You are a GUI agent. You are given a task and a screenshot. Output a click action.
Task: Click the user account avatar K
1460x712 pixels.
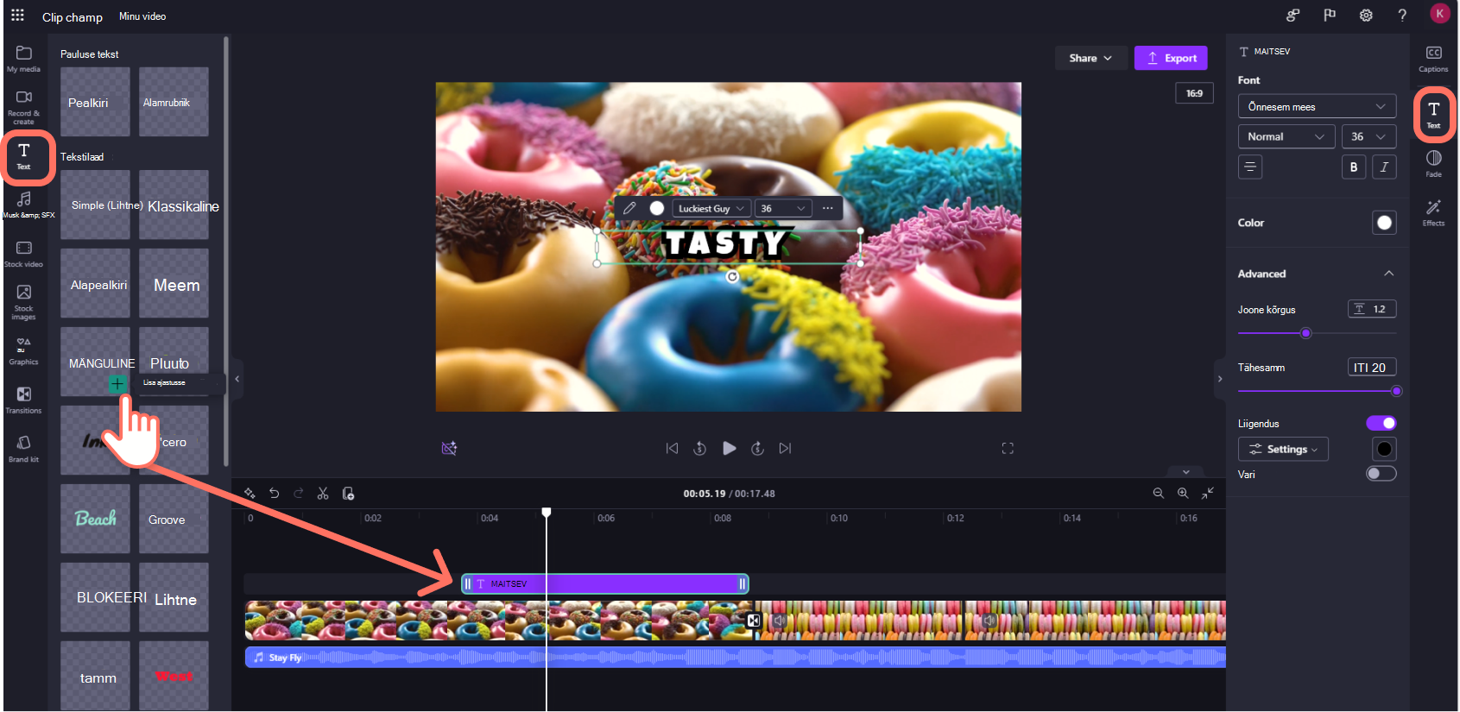1439,14
